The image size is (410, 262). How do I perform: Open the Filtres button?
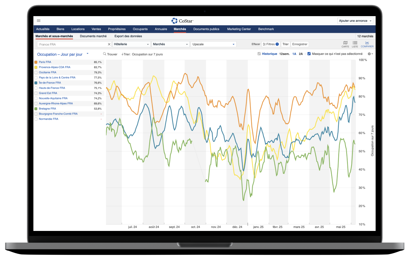coord(271,44)
